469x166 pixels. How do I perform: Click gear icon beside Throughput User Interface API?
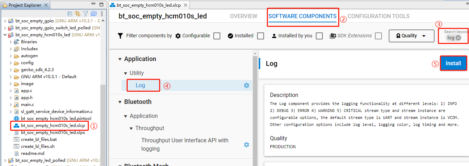tap(247, 144)
